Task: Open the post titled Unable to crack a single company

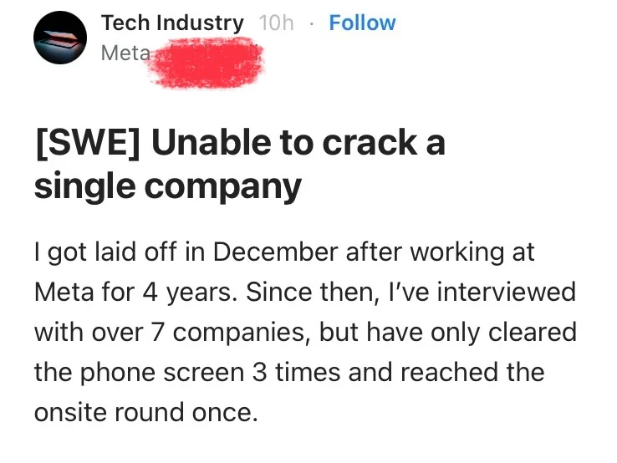Action: click(x=240, y=164)
